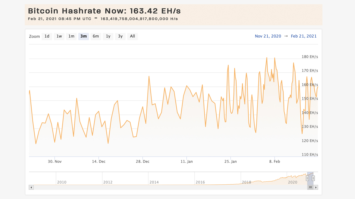Click the Zoom label

[34, 36]
